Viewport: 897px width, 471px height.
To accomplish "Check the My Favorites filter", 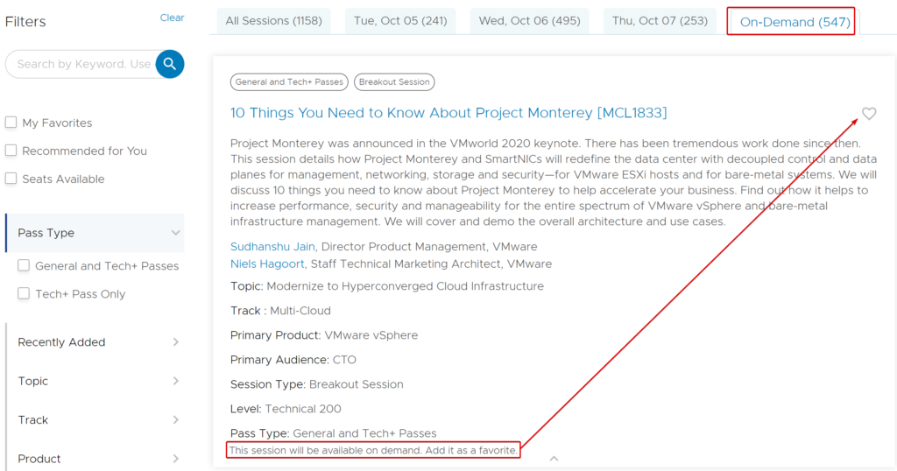I will (x=11, y=123).
